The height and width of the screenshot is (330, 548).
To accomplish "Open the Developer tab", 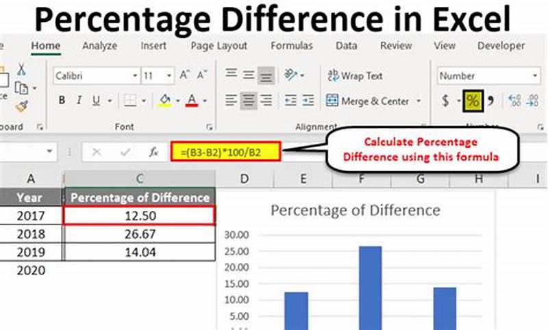I will 501,46.
